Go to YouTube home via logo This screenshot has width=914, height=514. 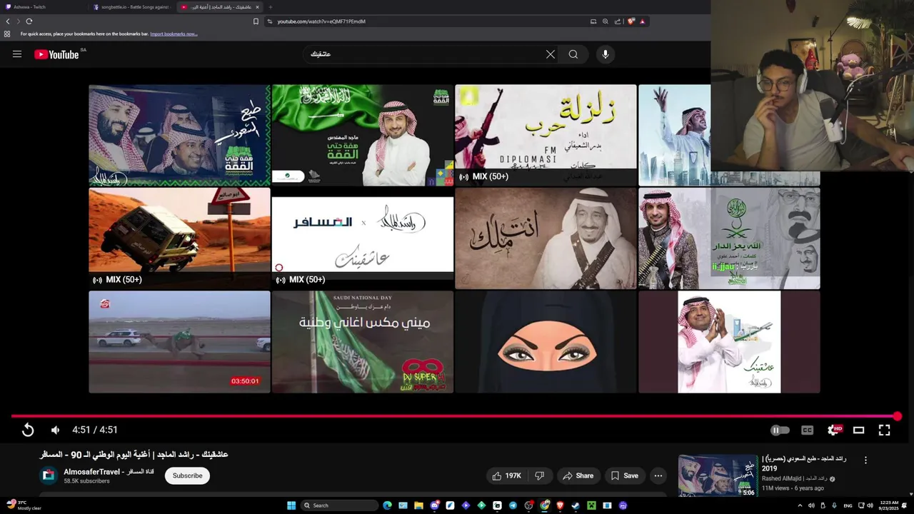(56, 54)
